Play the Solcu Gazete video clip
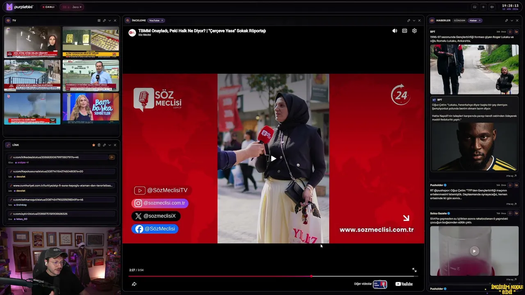525x295 pixels. pos(474,251)
